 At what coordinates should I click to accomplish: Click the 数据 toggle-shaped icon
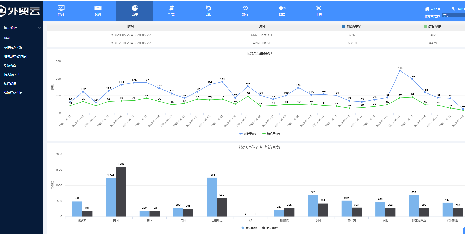[x=282, y=8]
